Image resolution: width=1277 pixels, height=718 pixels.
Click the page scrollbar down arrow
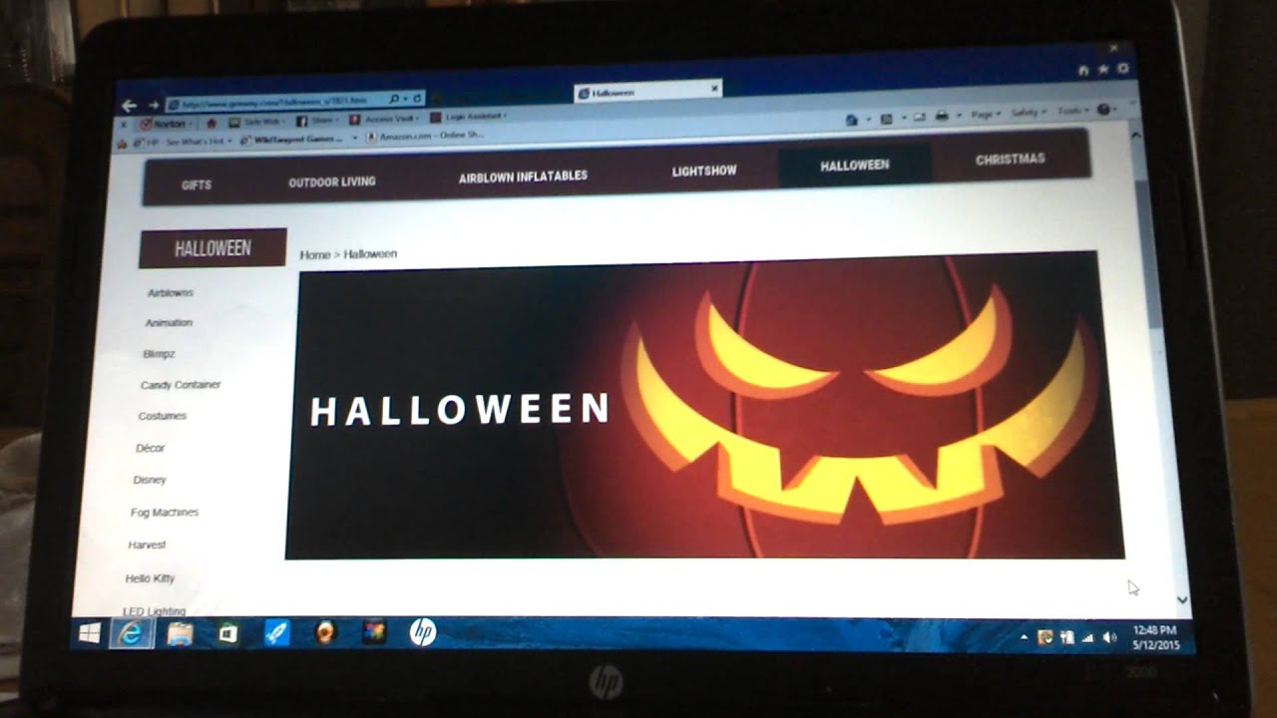(x=1182, y=599)
